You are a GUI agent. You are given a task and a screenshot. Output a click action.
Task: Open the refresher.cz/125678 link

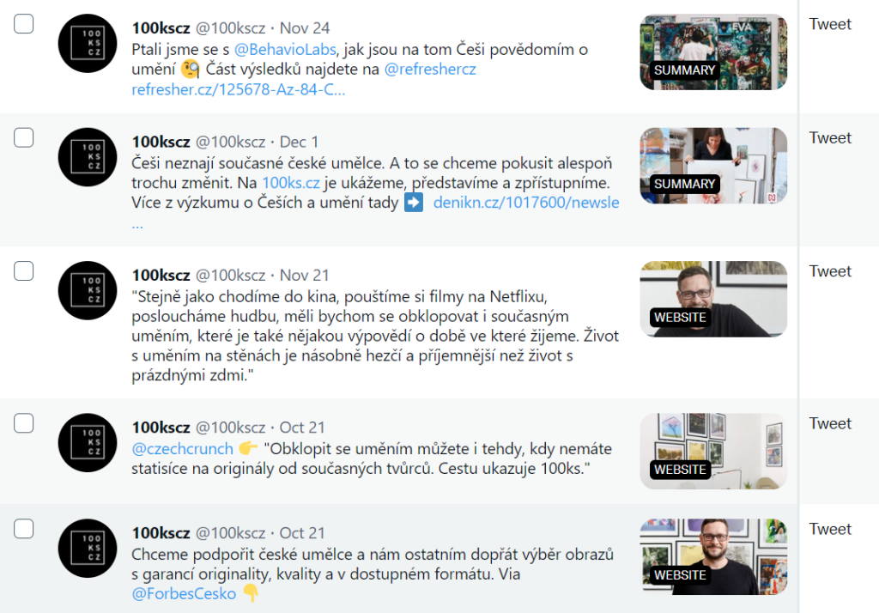239,90
